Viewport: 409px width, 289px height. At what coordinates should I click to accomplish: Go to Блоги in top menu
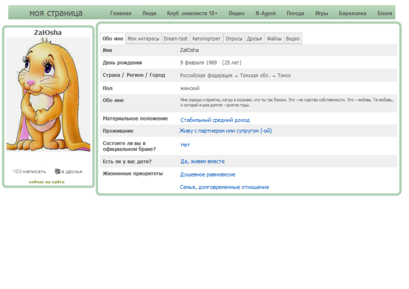pos(385,13)
